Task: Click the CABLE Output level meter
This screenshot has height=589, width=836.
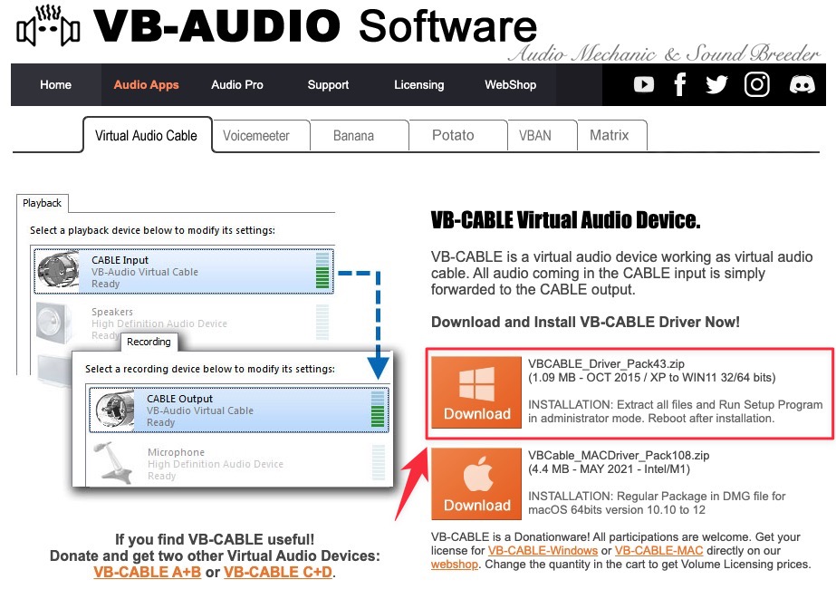Action: (x=378, y=410)
